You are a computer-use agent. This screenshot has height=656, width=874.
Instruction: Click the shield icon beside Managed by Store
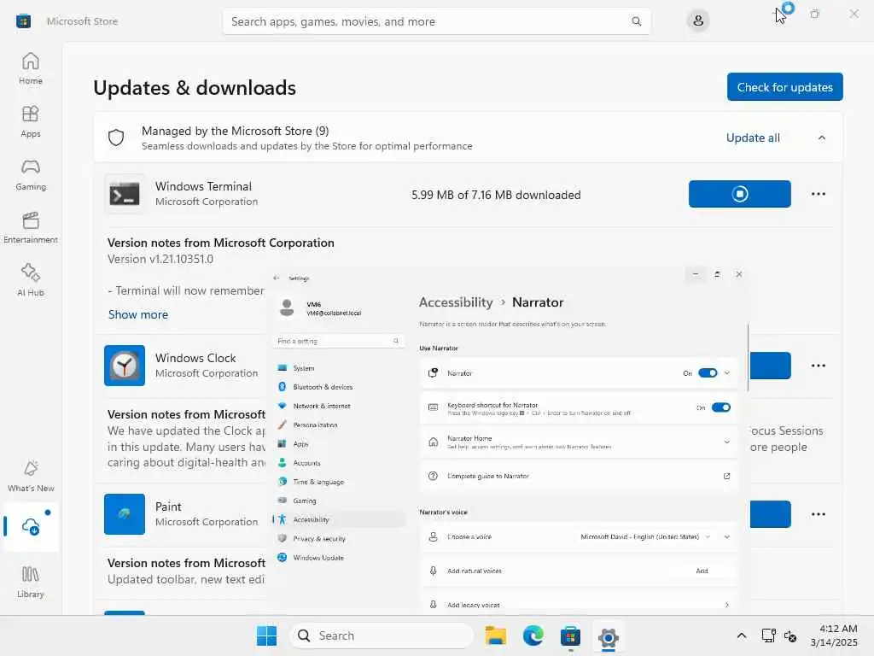tap(116, 138)
